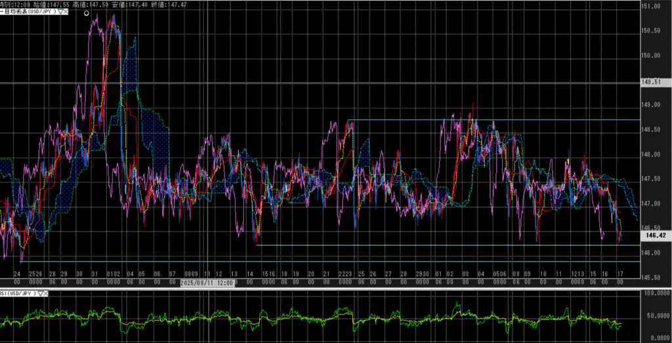Image resolution: width=672 pixels, height=343 pixels.
Task: Select the 目均衡表(USD/JPY) label text
Action: (x=29, y=12)
